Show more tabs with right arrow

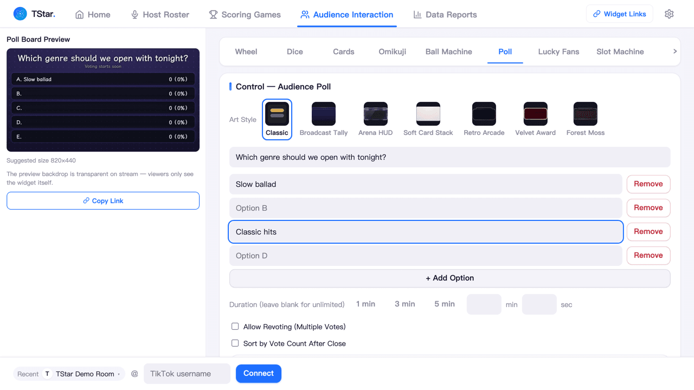675,51
